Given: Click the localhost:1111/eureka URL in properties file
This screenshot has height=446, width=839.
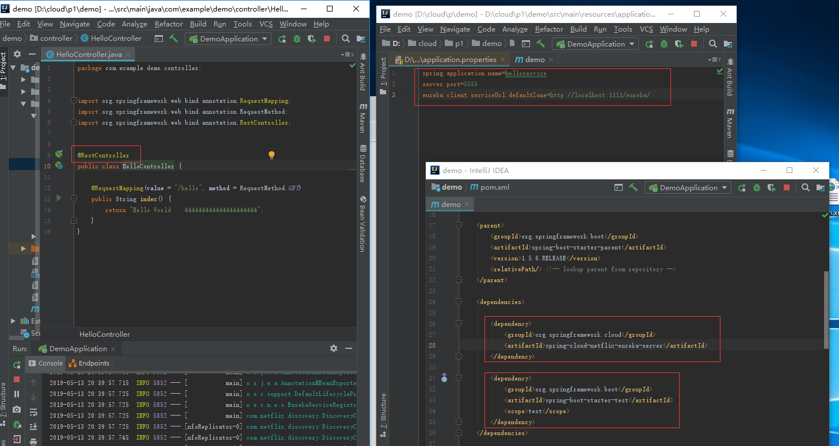Looking at the screenshot, I should pyautogui.click(x=600, y=95).
